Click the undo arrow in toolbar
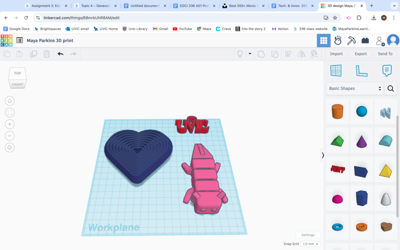The height and width of the screenshot is (250, 400). (x=60, y=54)
